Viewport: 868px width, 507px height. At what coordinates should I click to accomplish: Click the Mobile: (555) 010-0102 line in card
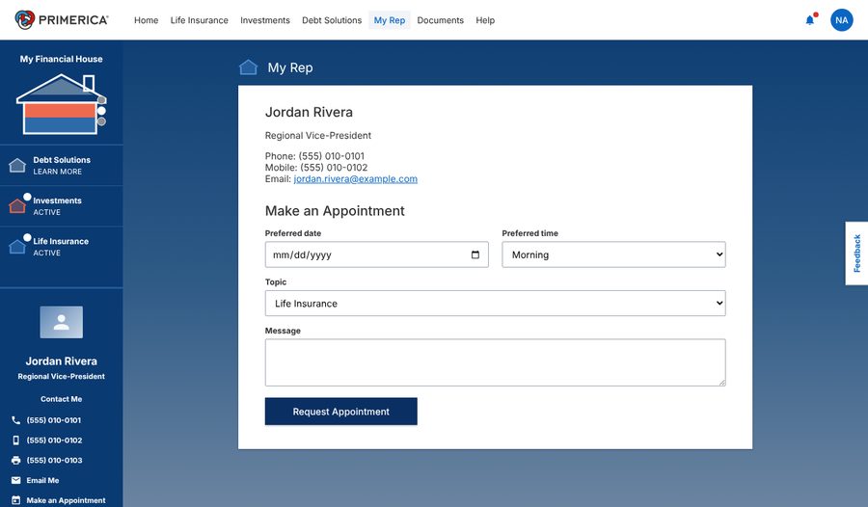316,167
